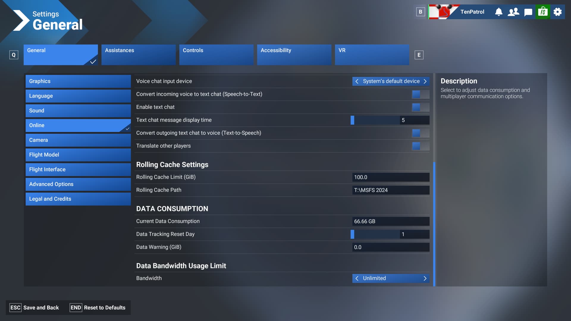The width and height of the screenshot is (571, 321).
Task: Open the settings gear icon
Action: (x=558, y=12)
